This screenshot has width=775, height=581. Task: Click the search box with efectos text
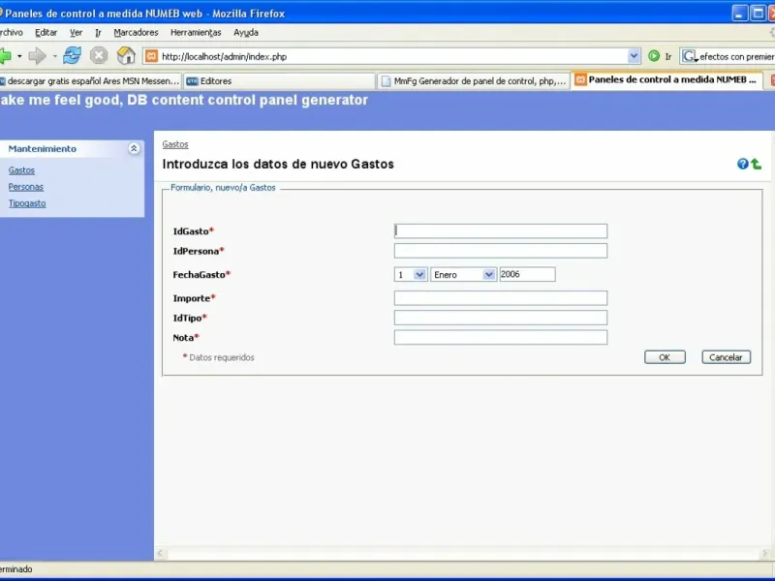[736, 57]
